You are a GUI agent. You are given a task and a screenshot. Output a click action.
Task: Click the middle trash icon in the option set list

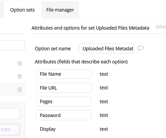click(20, 76)
